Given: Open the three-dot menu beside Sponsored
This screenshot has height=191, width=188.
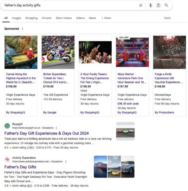Looking at the screenshot, I should point(22,29).
